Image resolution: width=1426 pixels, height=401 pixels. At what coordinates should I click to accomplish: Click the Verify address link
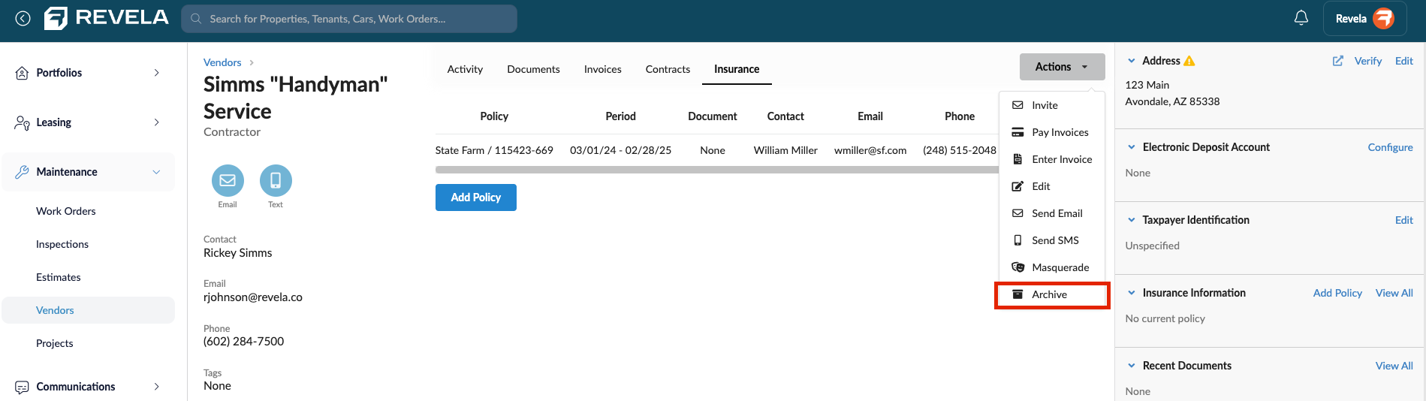point(1368,61)
